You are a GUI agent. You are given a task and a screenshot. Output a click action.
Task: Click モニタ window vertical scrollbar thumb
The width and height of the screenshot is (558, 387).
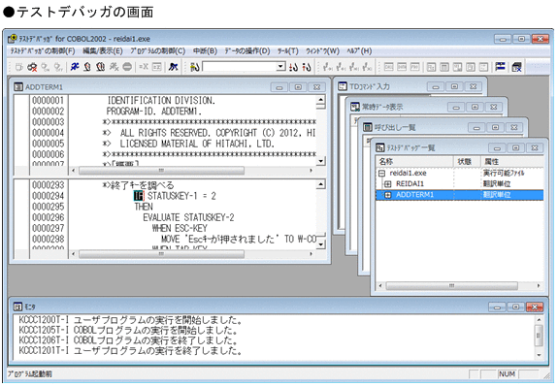539,336
